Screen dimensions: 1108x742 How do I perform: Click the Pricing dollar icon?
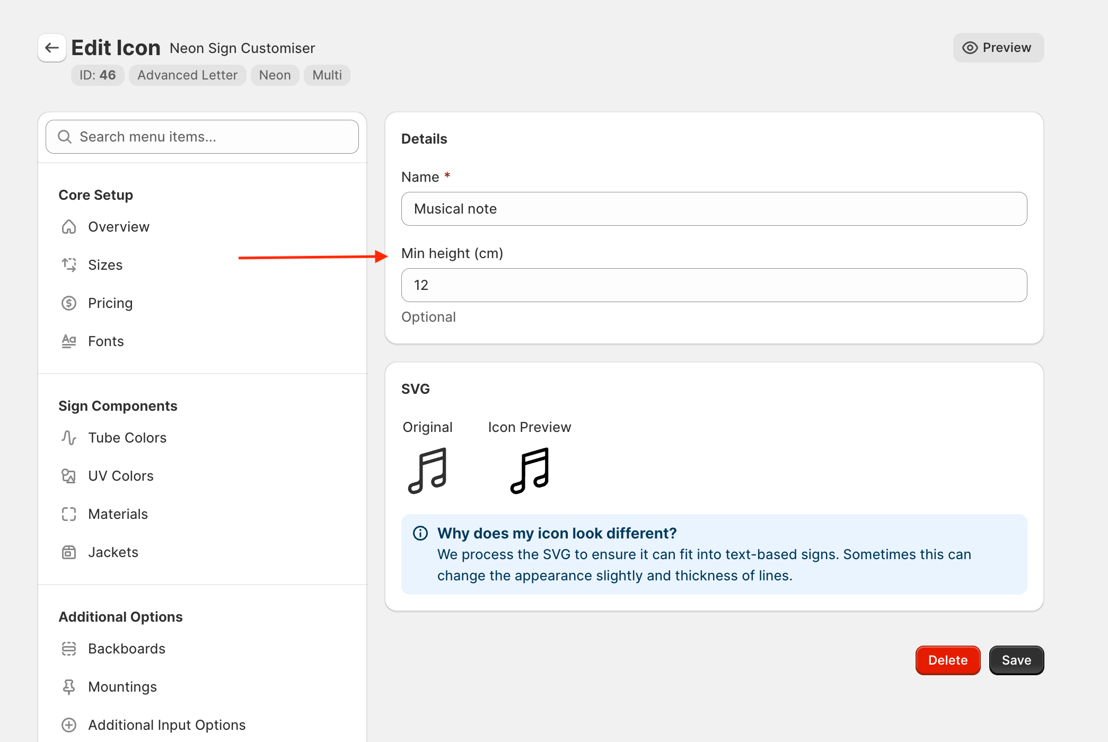pos(69,303)
